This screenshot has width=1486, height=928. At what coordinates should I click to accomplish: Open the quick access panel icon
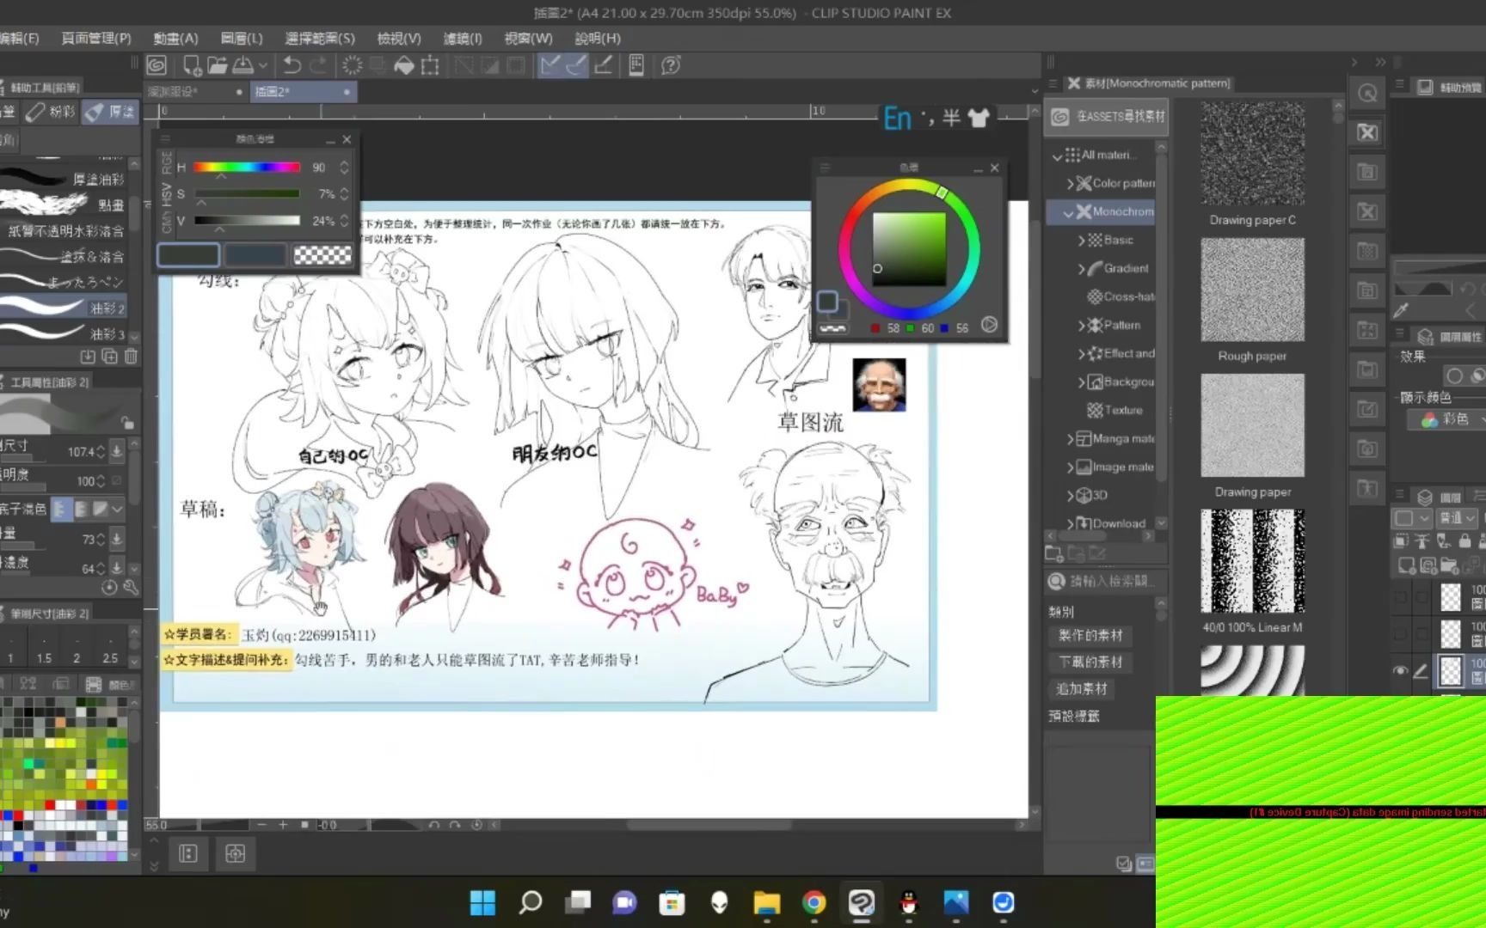click(x=1366, y=93)
